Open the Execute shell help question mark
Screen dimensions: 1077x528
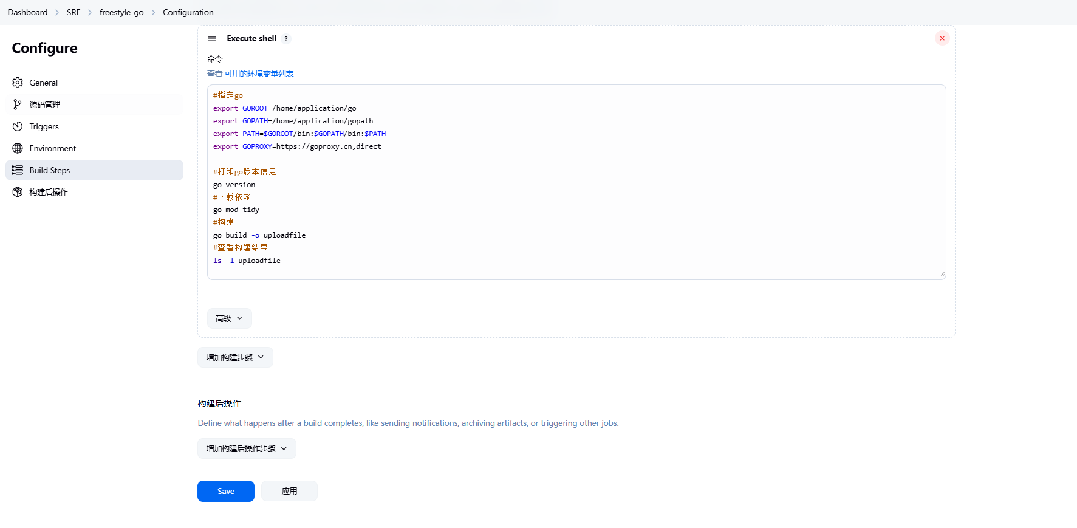click(286, 39)
